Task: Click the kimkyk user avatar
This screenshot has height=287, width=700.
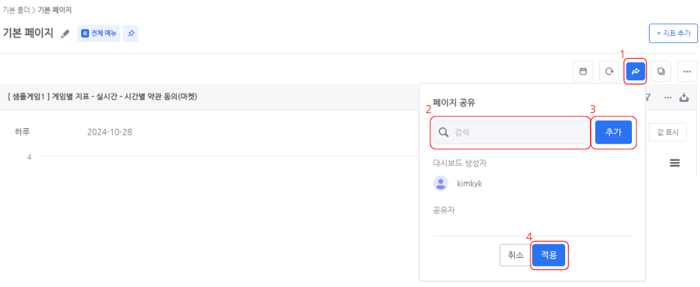Action: point(441,183)
